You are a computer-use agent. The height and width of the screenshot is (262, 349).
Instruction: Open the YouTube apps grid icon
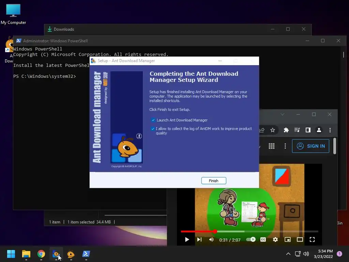[x=272, y=146]
